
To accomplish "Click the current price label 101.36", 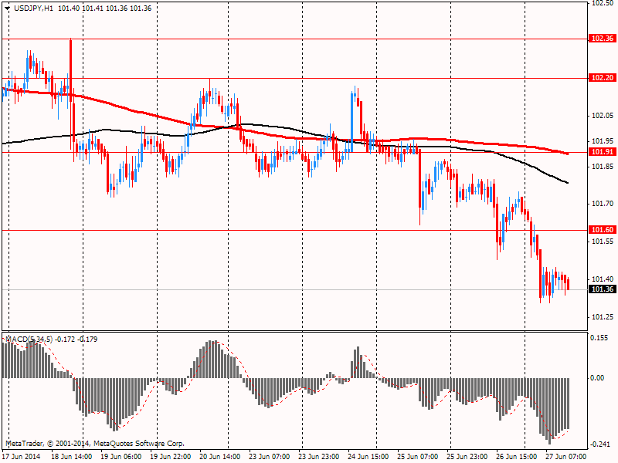I will [603, 289].
